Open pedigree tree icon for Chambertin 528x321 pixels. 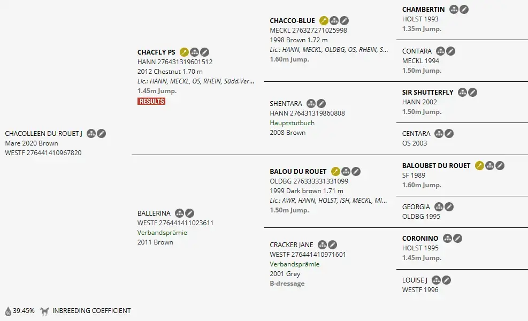pyautogui.click(x=454, y=10)
